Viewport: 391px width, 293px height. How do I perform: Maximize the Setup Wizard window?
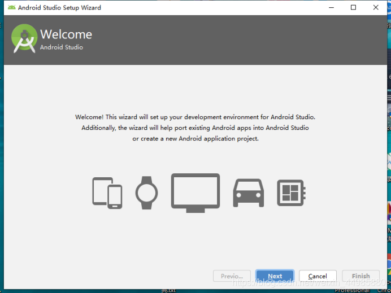(x=353, y=7)
